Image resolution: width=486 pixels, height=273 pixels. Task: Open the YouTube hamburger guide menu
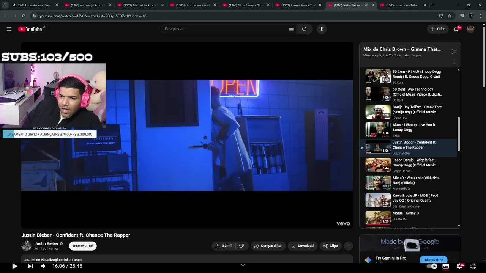tap(9, 29)
